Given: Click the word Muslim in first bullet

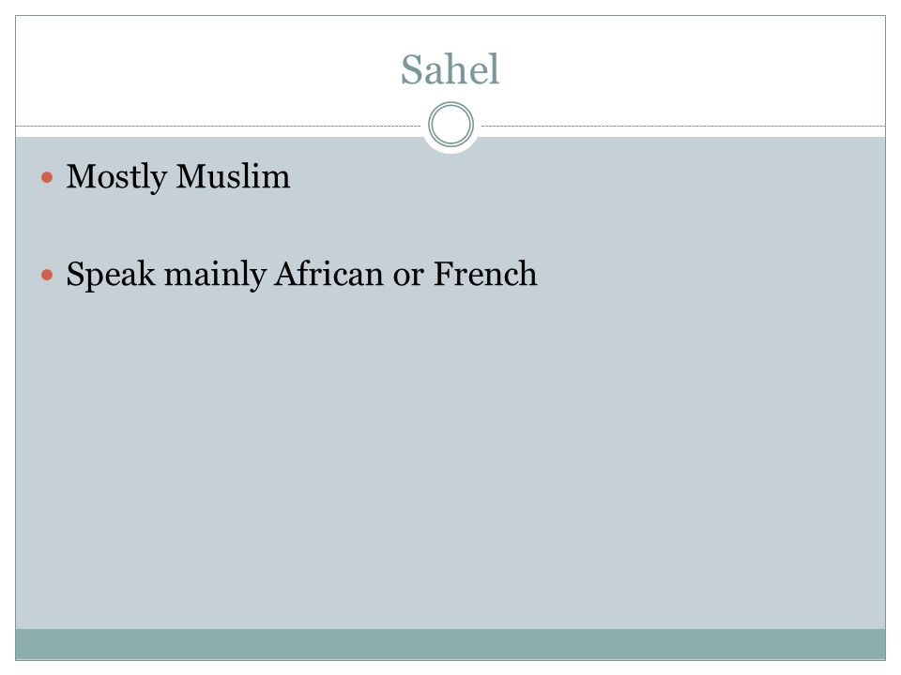Looking at the screenshot, I should pos(234,176).
